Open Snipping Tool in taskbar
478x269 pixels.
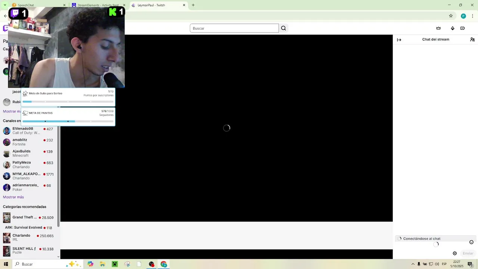click(127, 264)
